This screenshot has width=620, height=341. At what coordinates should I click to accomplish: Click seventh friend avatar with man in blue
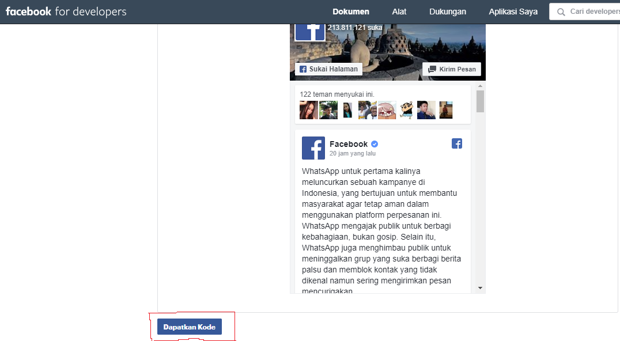426,110
